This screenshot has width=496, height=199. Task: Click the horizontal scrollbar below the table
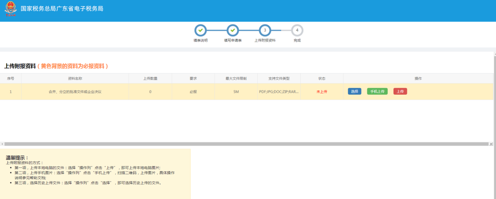click(x=246, y=144)
